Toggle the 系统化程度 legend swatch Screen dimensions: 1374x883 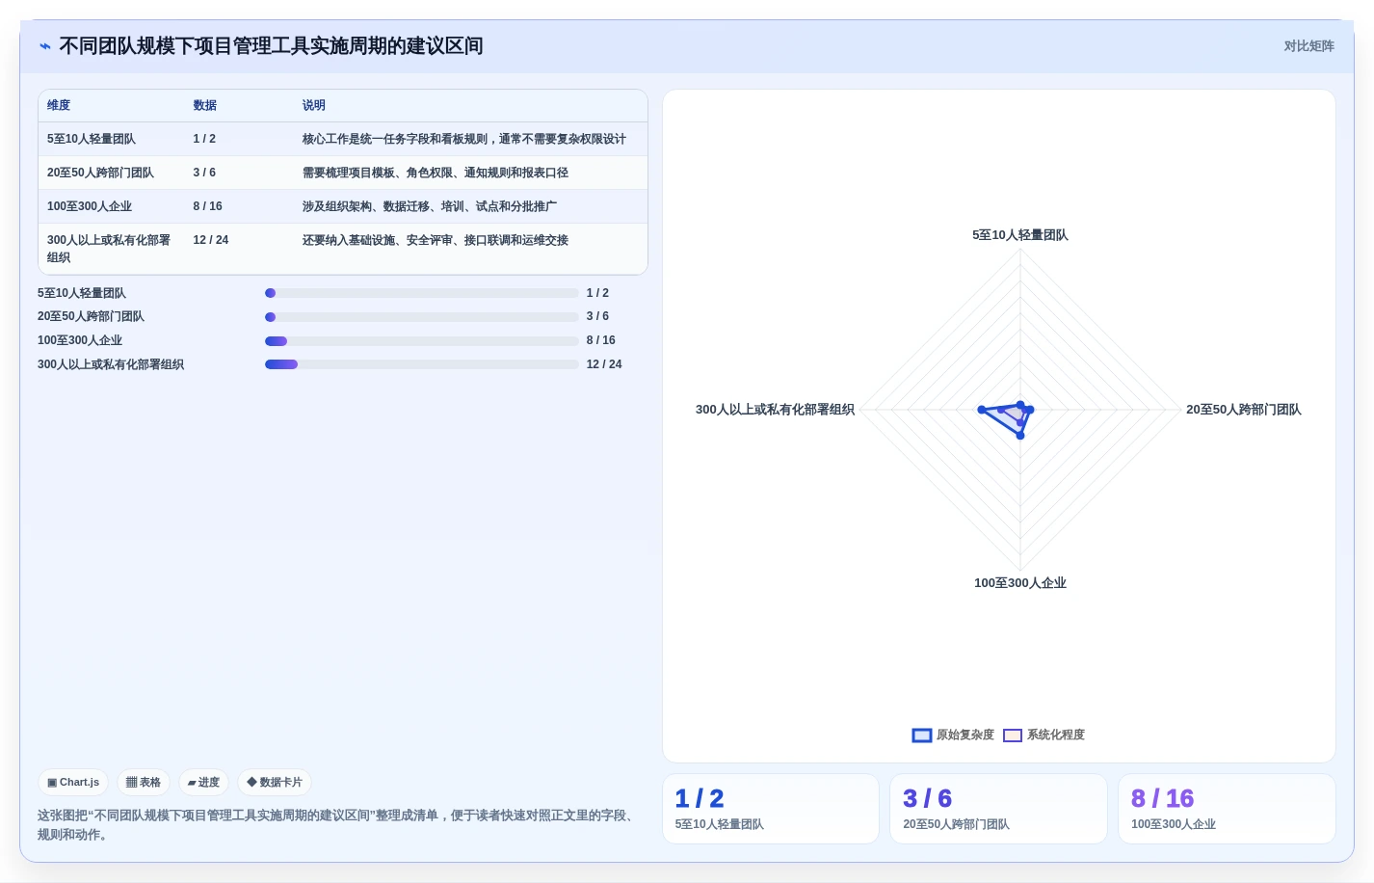(1013, 736)
